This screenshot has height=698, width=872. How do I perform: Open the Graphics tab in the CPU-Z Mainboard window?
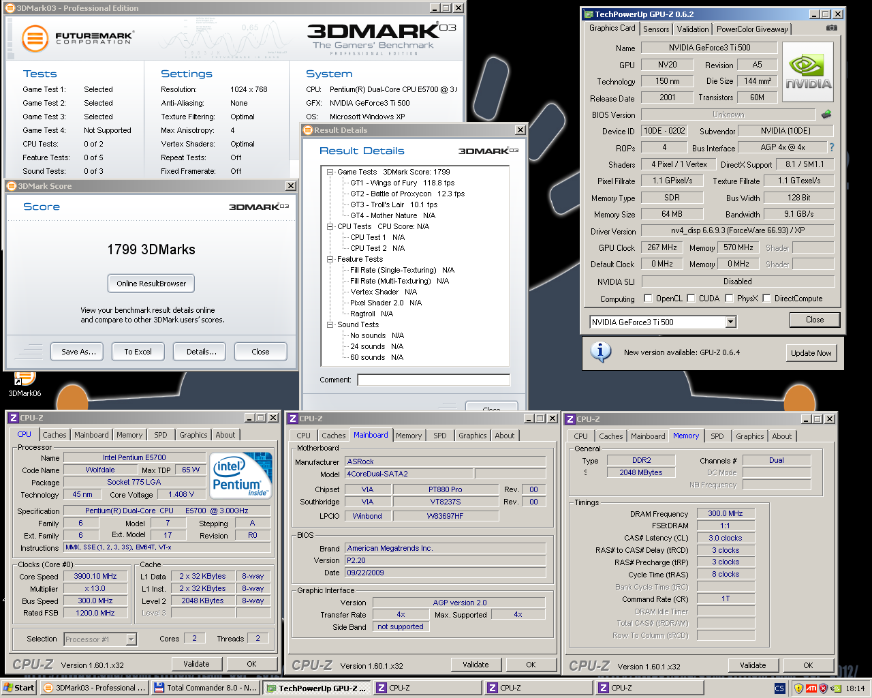(x=473, y=436)
